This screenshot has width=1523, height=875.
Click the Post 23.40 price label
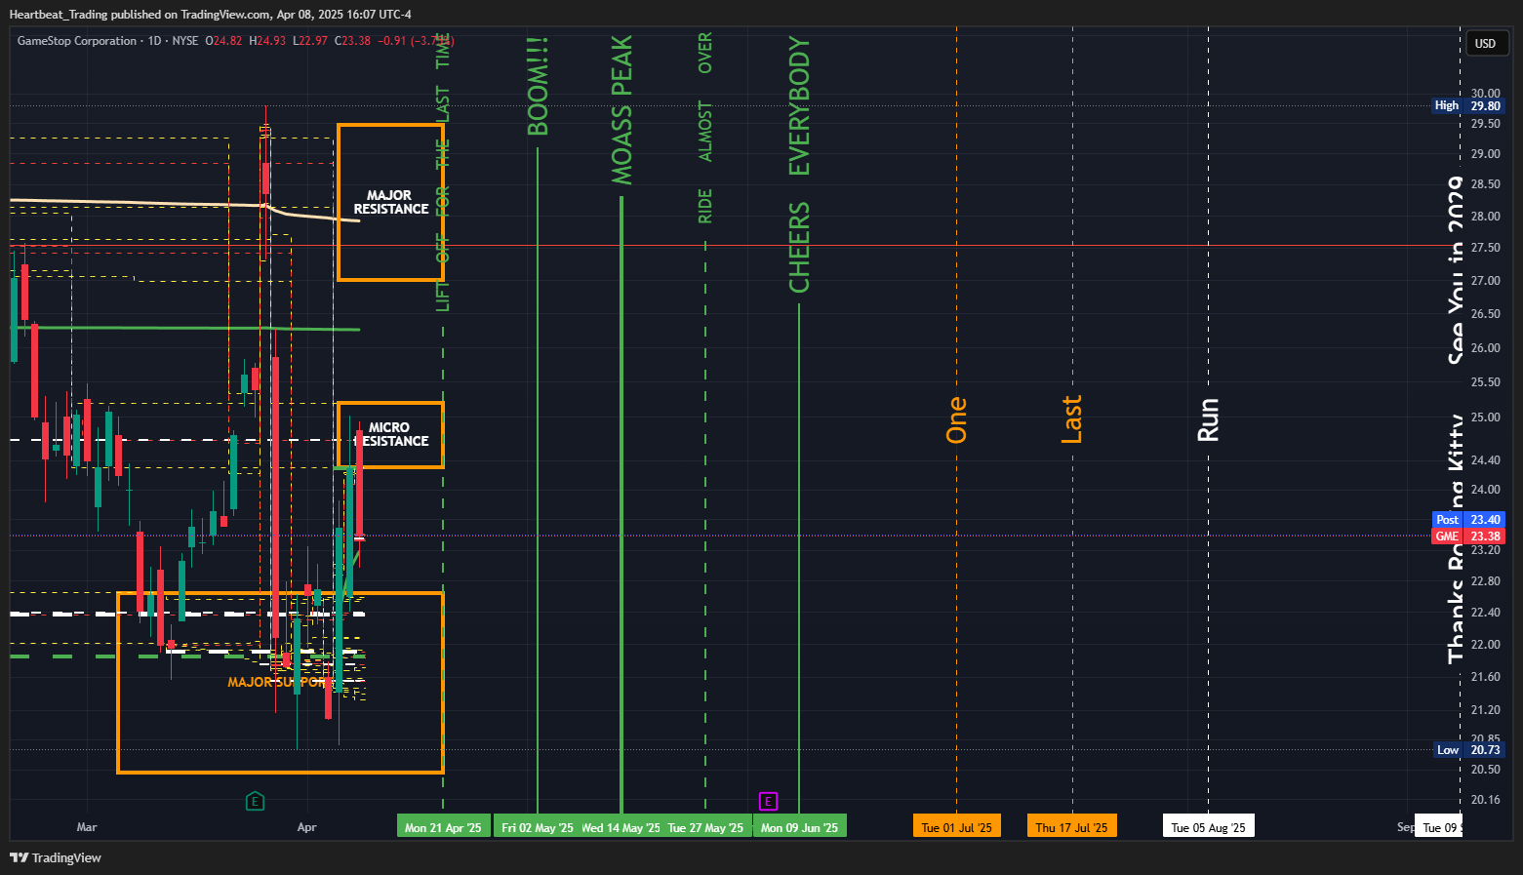(1468, 520)
